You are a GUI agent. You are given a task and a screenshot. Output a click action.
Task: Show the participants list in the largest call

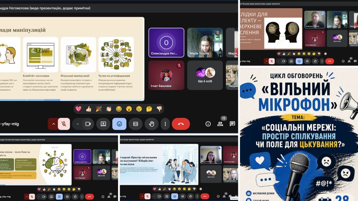click(220, 124)
